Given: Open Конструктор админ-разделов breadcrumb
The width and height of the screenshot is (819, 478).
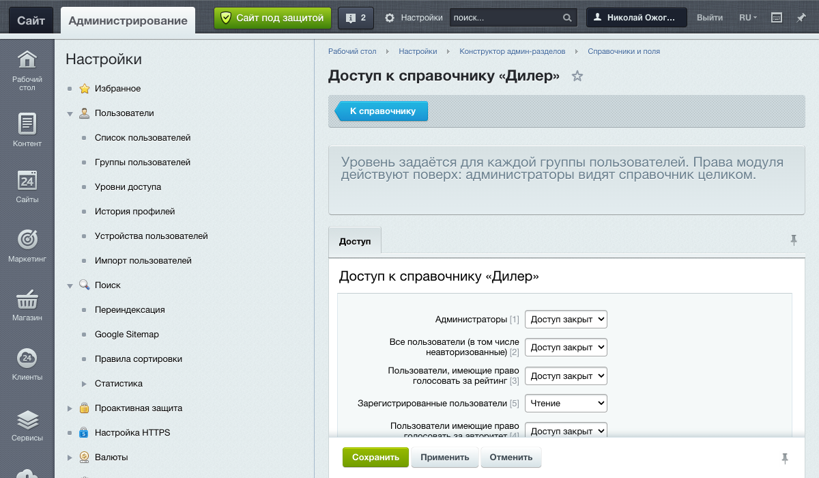Looking at the screenshot, I should [513, 51].
